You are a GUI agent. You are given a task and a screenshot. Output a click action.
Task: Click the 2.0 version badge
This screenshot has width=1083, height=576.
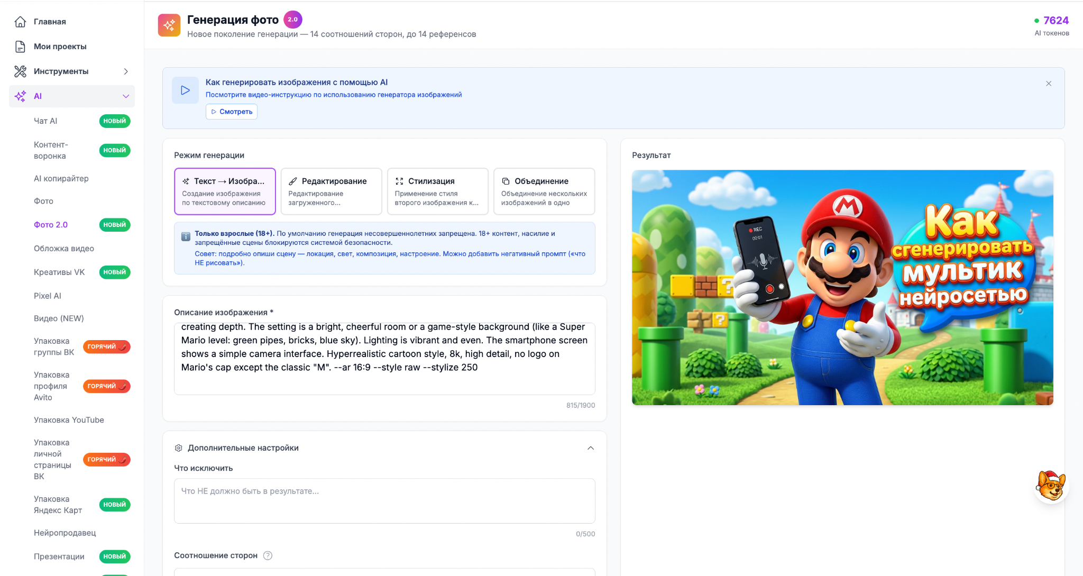(293, 20)
